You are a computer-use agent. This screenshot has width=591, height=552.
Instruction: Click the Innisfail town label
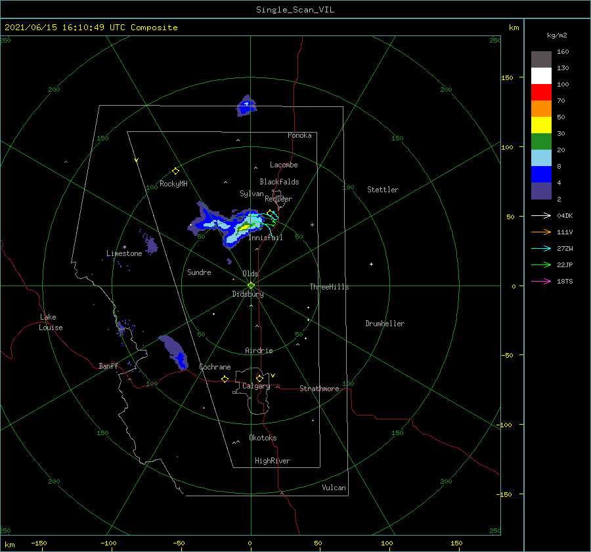click(x=265, y=238)
